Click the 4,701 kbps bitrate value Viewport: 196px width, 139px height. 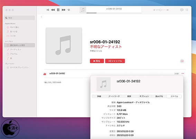122,114
